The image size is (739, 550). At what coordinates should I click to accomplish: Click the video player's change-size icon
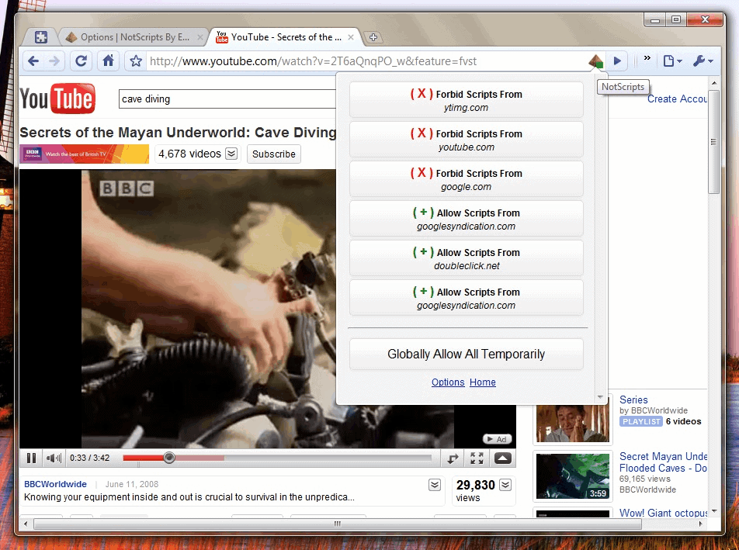click(453, 458)
